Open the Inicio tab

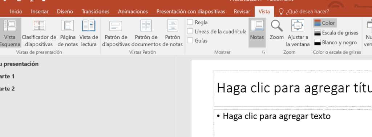click(x=16, y=11)
